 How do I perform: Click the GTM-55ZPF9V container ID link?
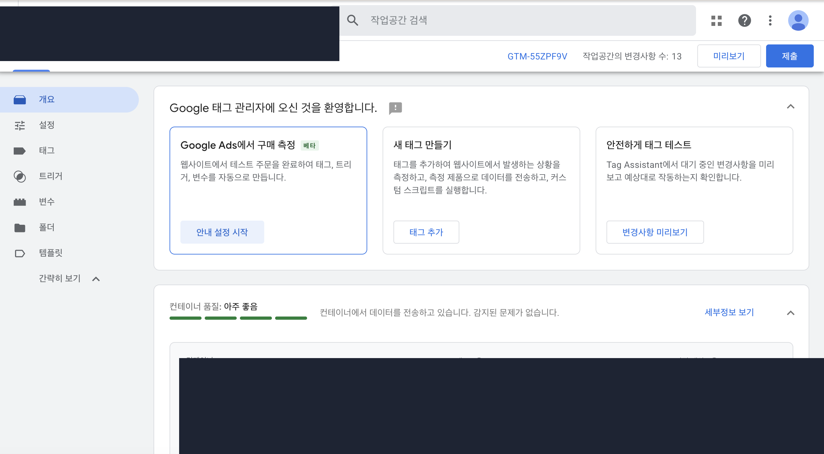537,56
